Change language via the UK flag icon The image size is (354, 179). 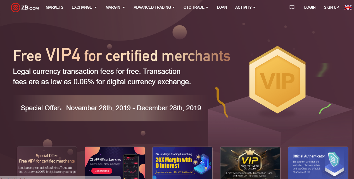click(x=348, y=8)
